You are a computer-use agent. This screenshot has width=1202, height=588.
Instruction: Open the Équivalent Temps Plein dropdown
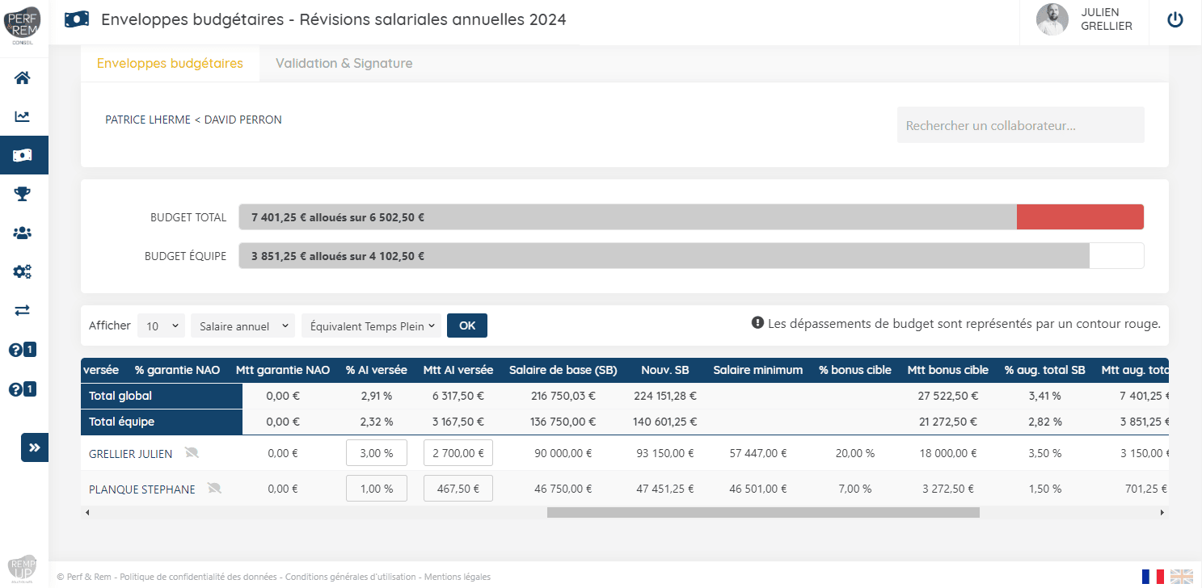pos(371,325)
